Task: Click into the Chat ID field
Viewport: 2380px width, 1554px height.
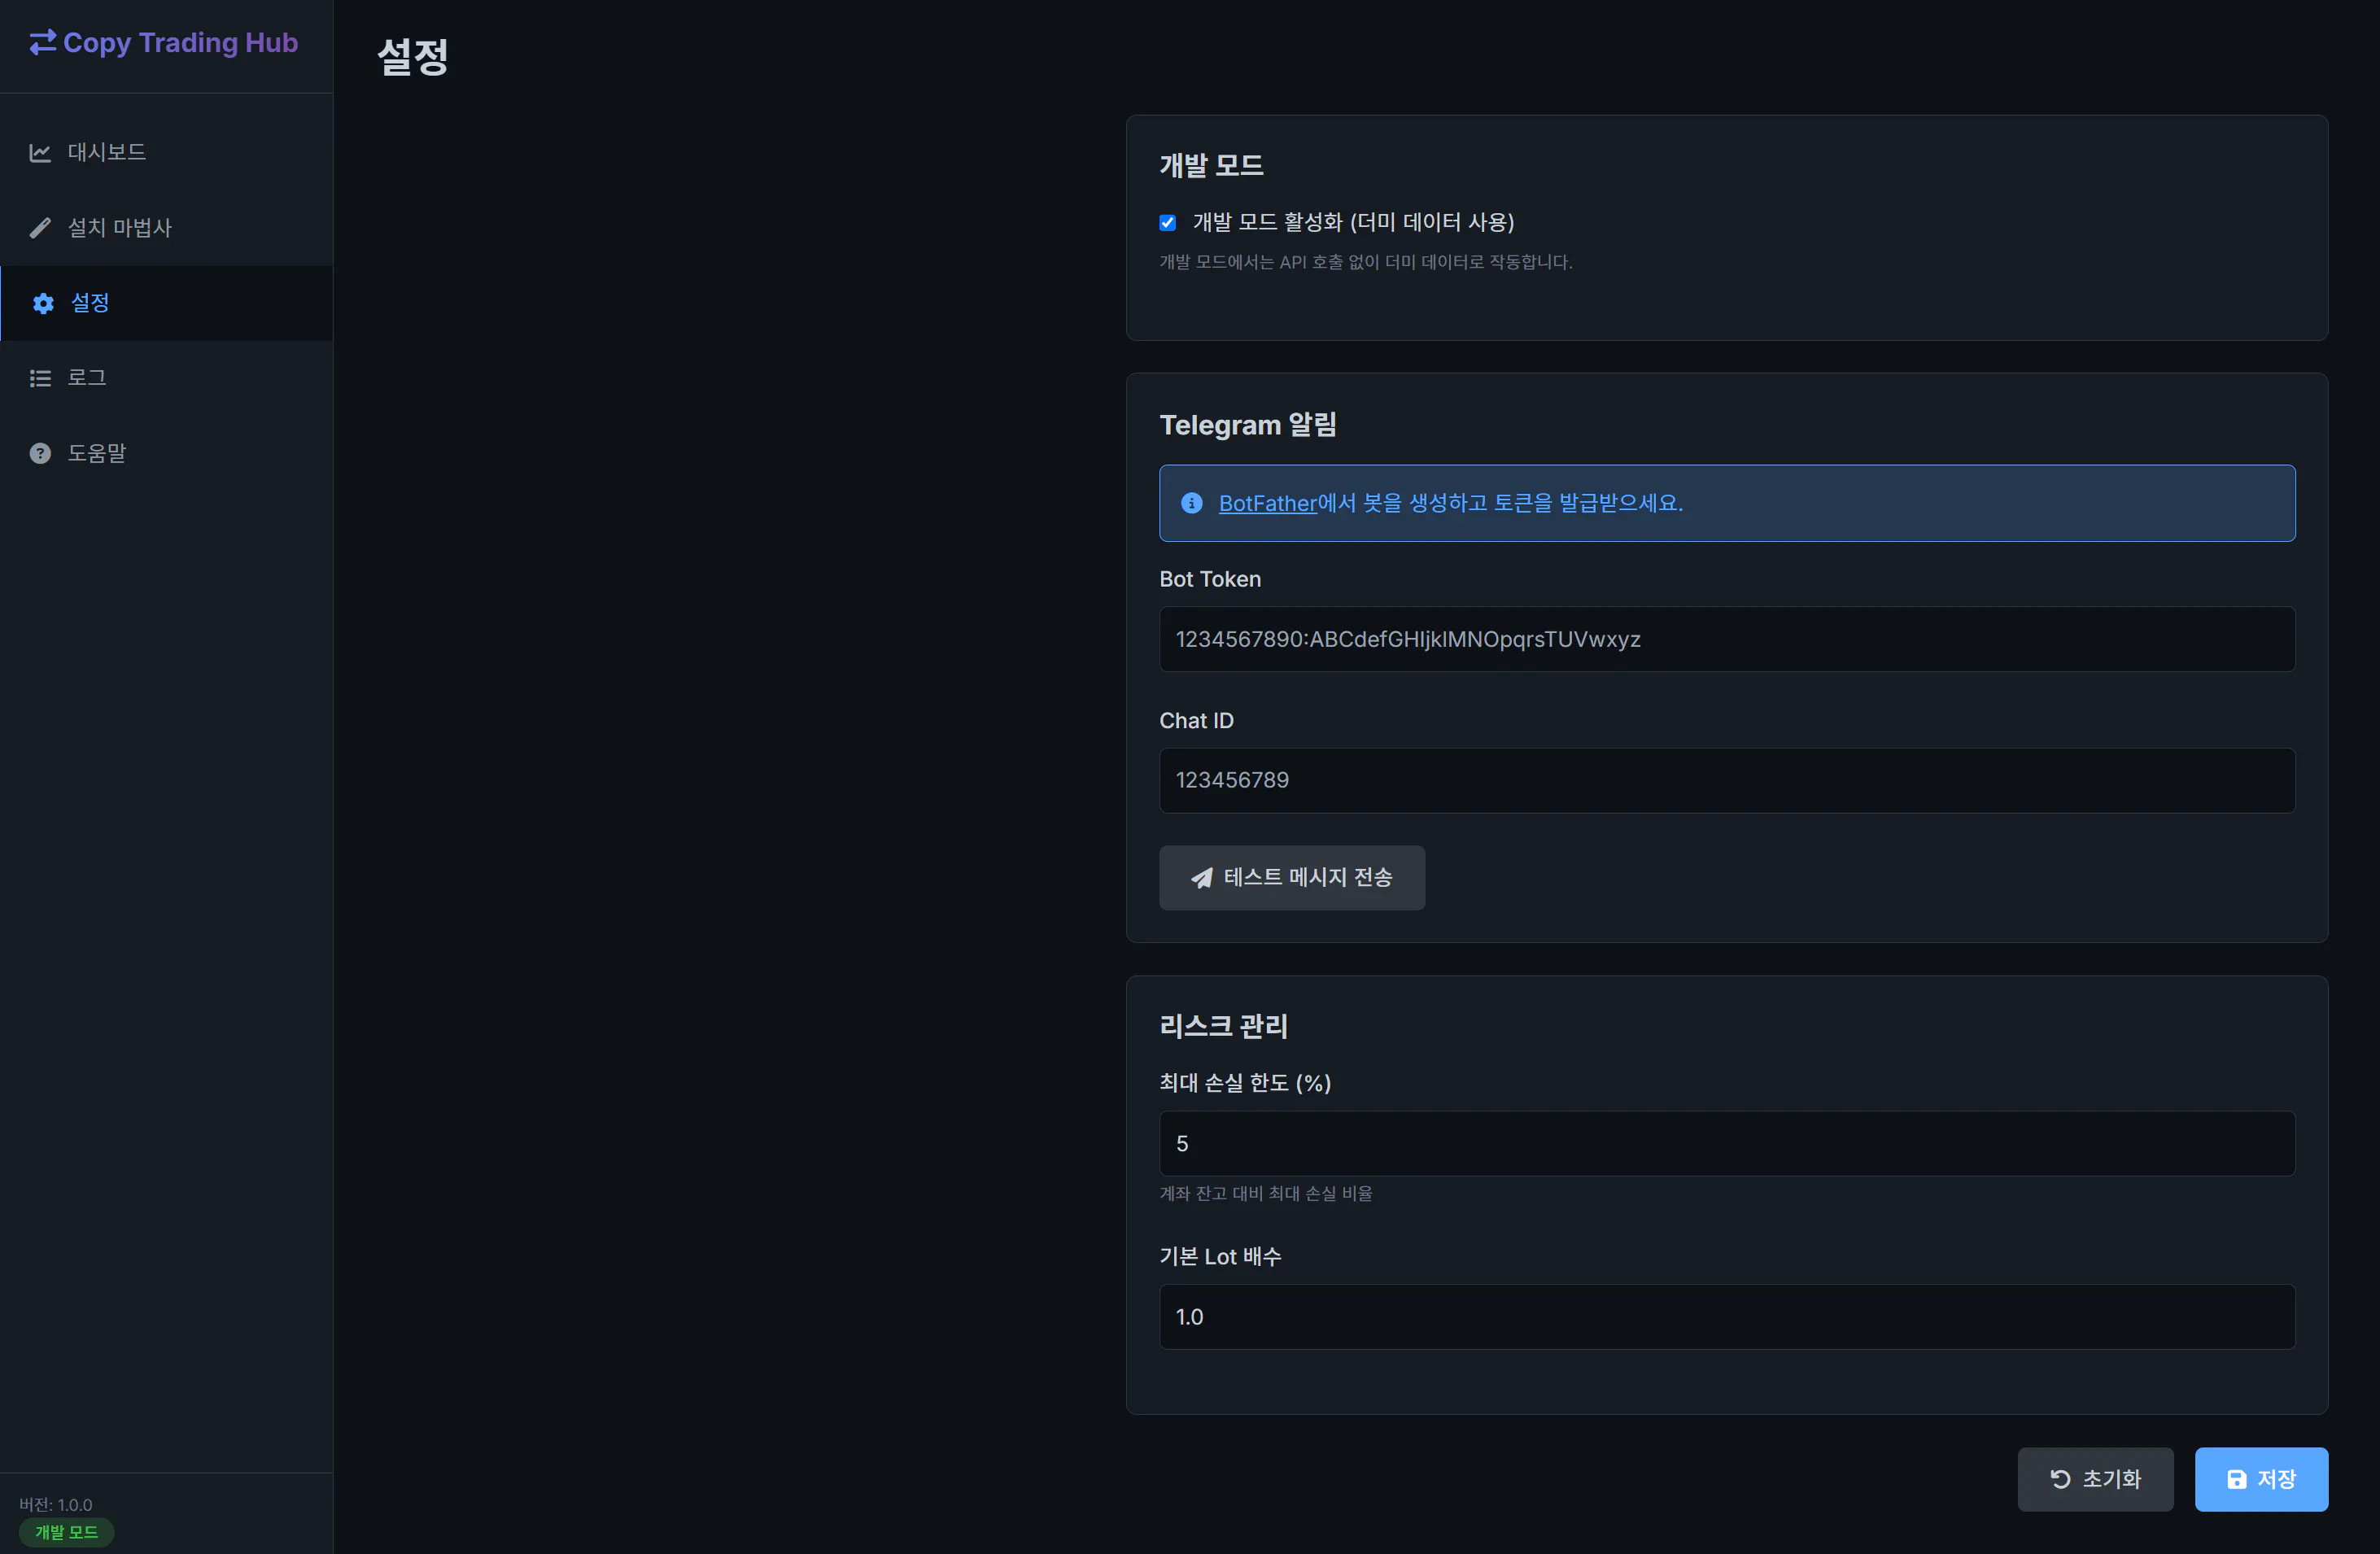Action: point(1726,780)
